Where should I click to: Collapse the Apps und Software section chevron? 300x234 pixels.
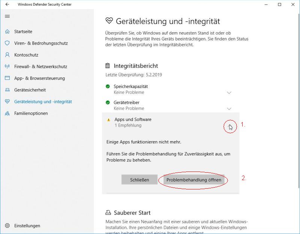(230, 126)
